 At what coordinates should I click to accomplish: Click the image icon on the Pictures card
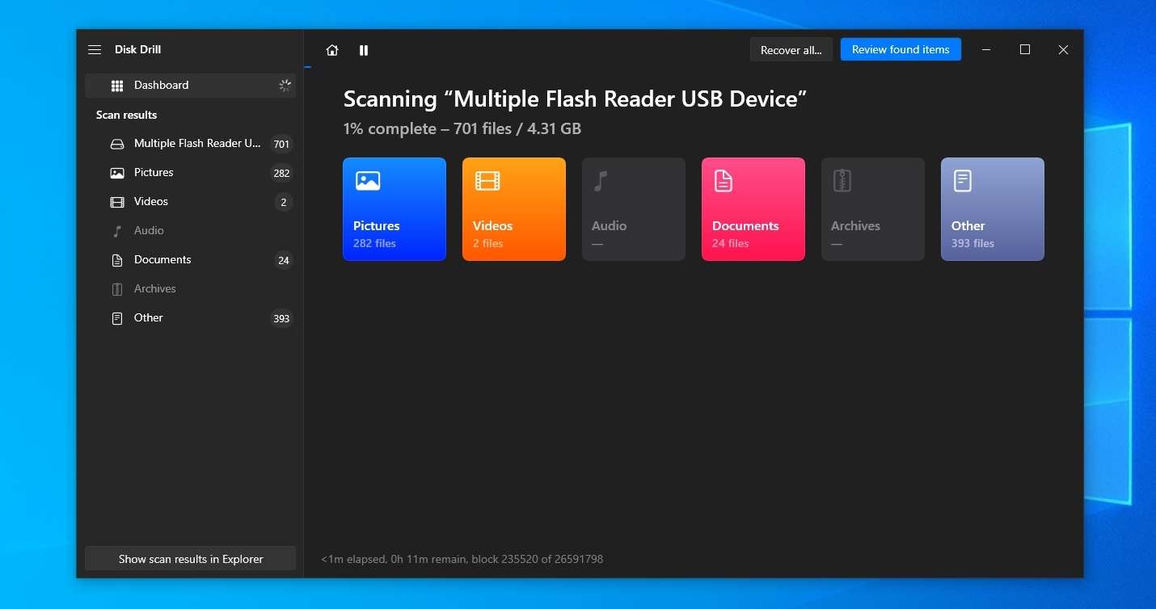[368, 181]
